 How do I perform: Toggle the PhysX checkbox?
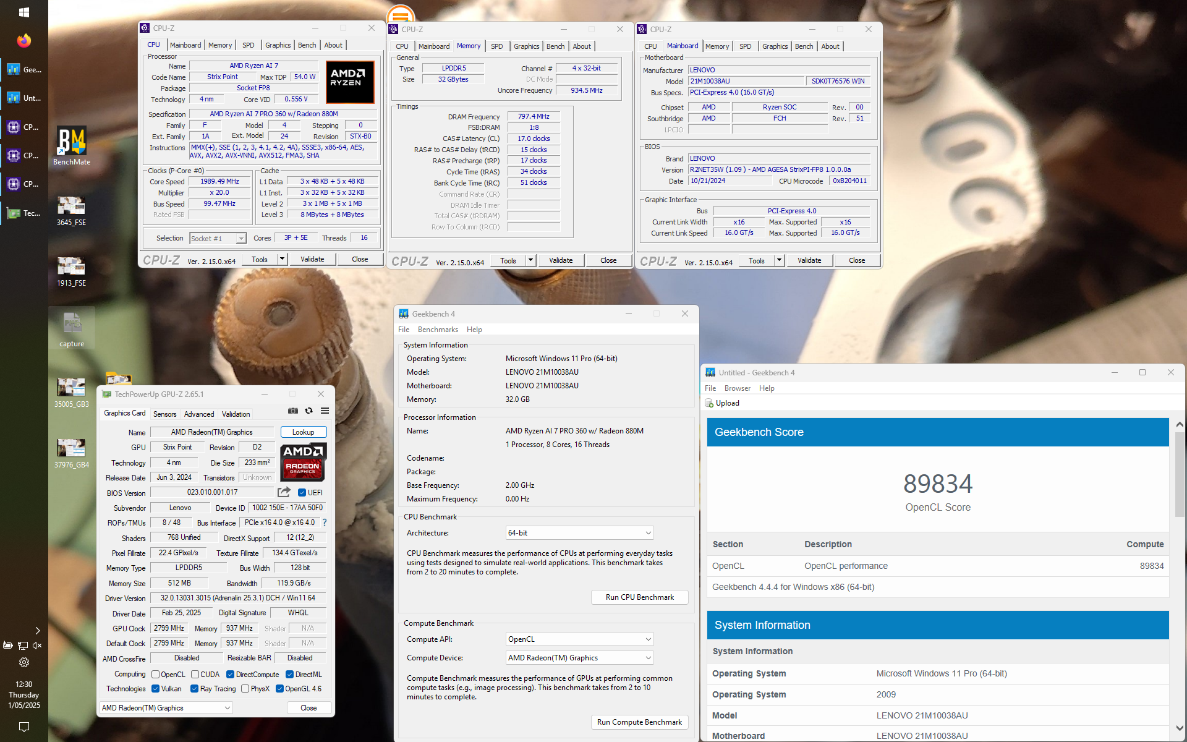pyautogui.click(x=245, y=689)
